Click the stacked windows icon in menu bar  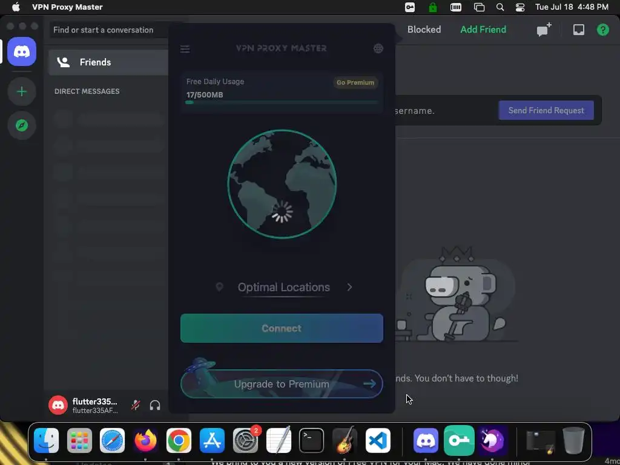tap(480, 7)
